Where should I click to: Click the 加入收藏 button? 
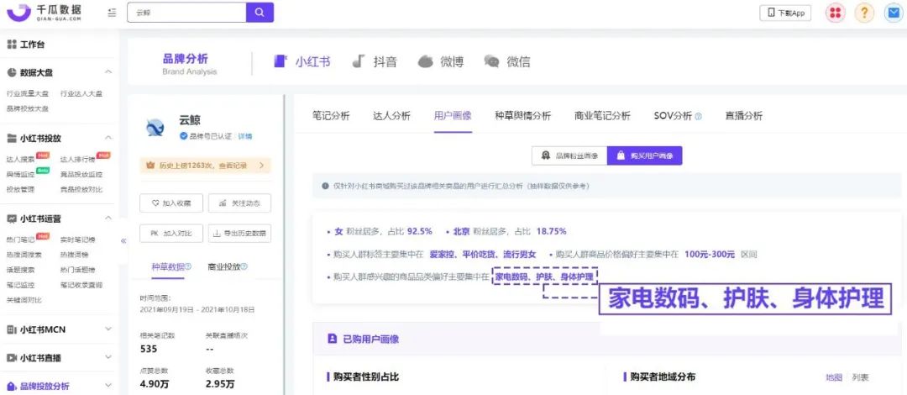pos(171,203)
